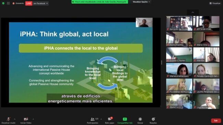Select Lino Rocha's video tile
This screenshot has width=223, height=125.
point(206,102)
